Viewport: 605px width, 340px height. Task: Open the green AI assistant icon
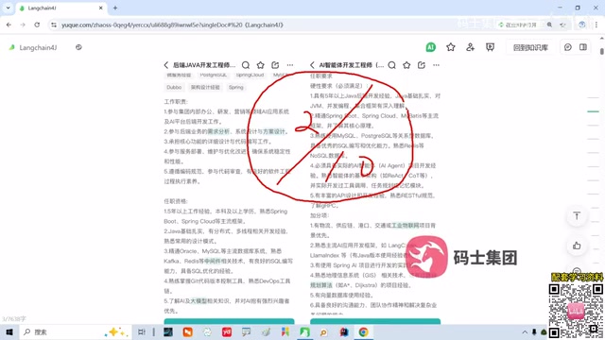pyautogui.click(x=431, y=47)
